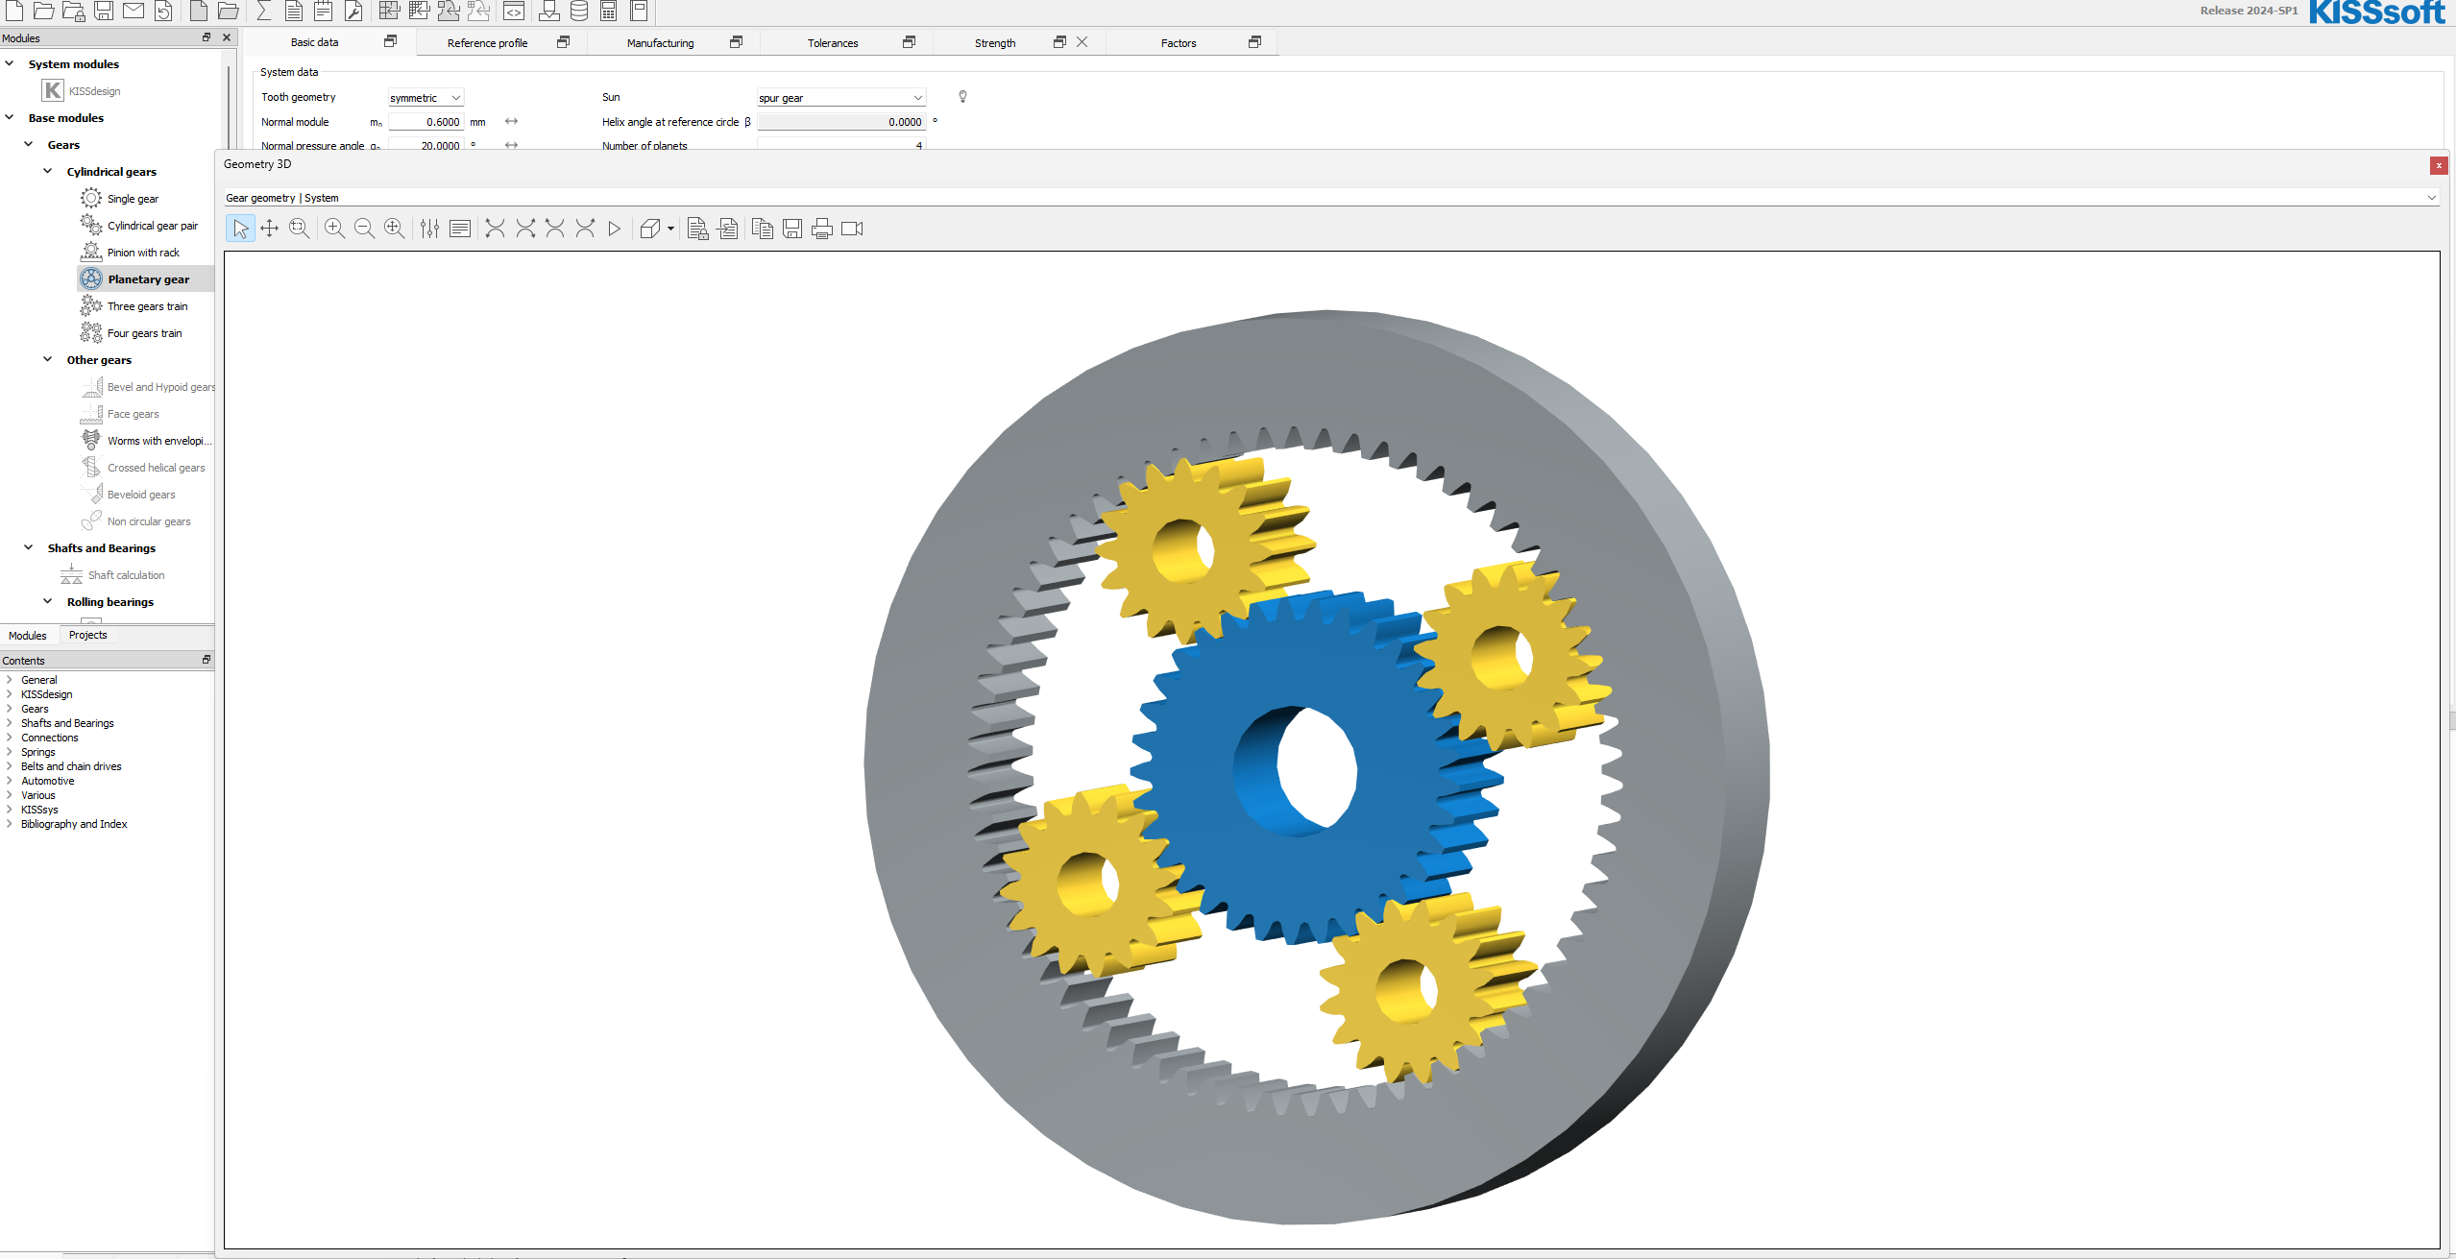Click the zoom out magnifier in 3D toolbar

pyautogui.click(x=364, y=229)
